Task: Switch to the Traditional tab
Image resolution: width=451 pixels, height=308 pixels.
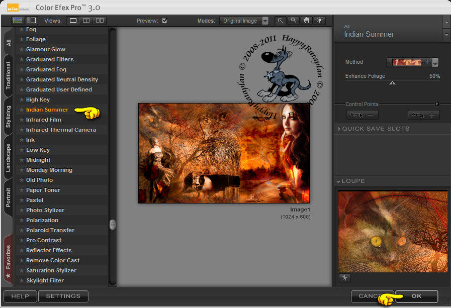Action: [x=9, y=75]
